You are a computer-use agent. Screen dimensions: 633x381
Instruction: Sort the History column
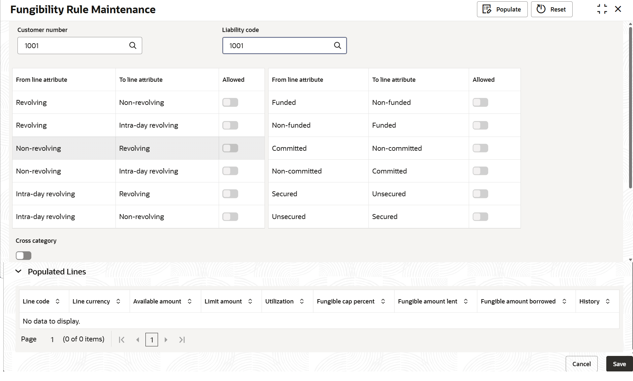pos(608,301)
